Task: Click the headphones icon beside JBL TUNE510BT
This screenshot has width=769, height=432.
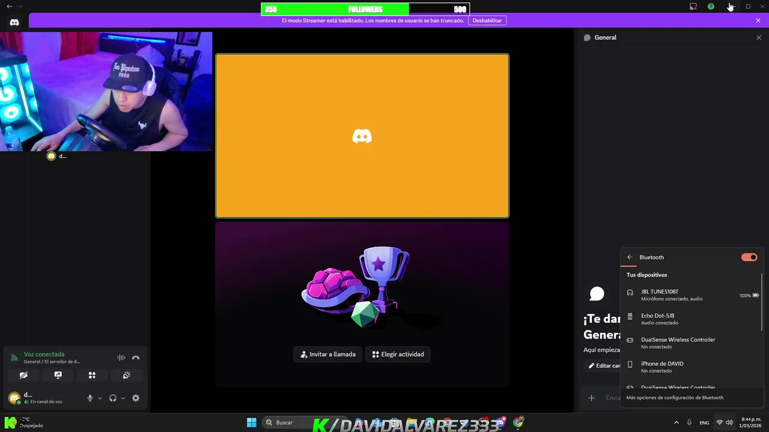Action: tap(630, 293)
